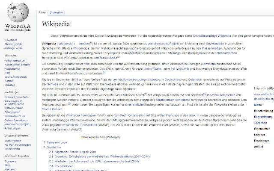274x171 pixels.
Task: Open the Mehrautorenschaft link
Action: click(x=223, y=95)
